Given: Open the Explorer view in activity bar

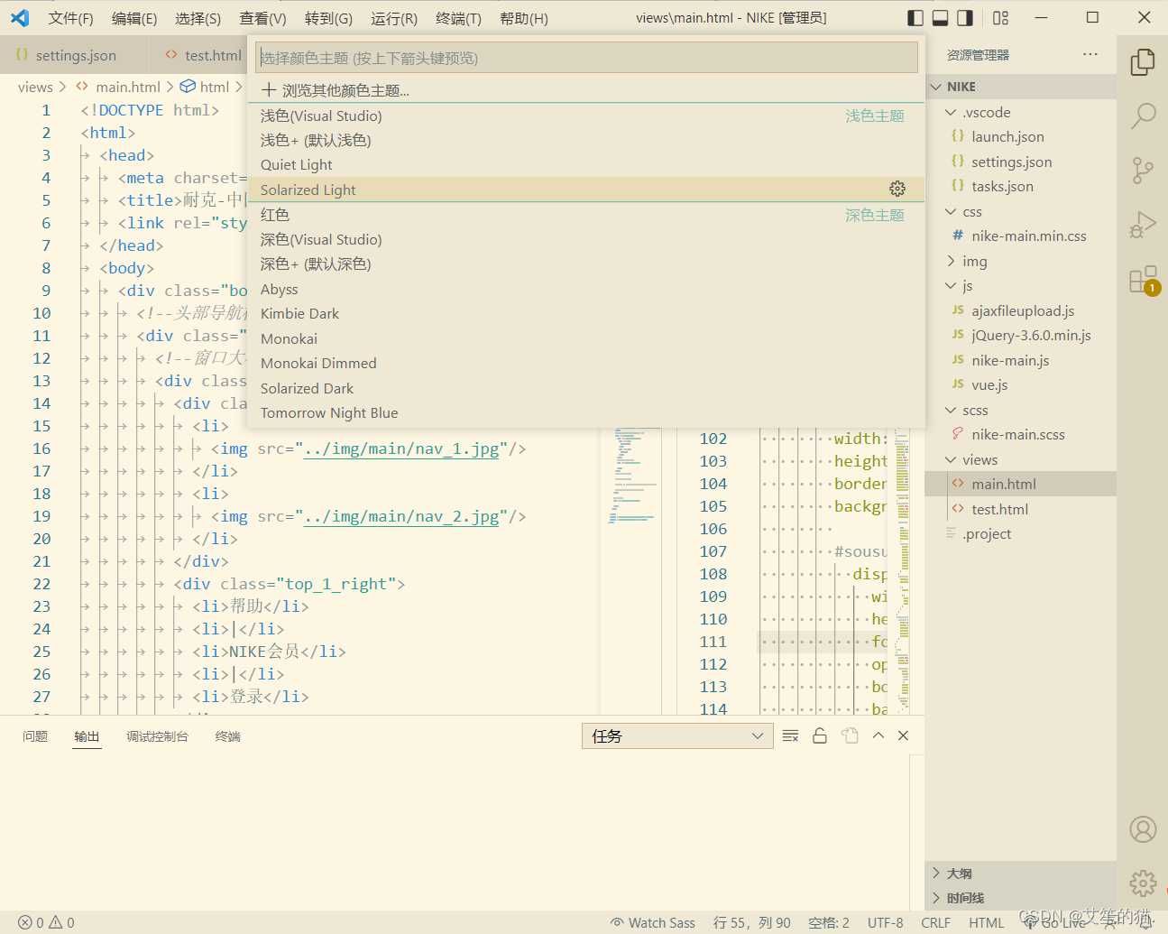Looking at the screenshot, I should (x=1143, y=61).
